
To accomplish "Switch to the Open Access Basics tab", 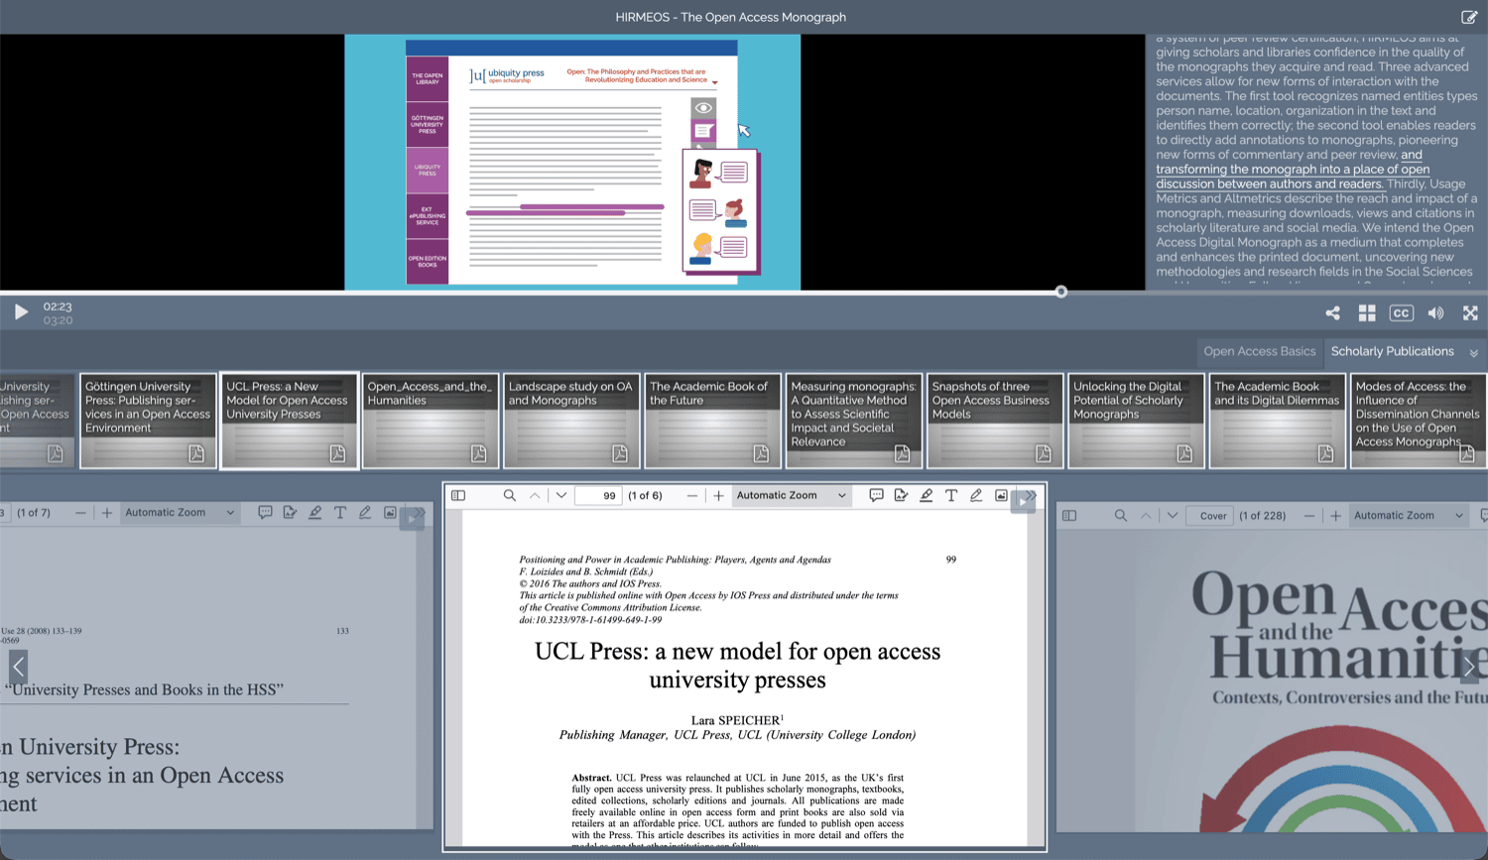I will pos(1259,351).
